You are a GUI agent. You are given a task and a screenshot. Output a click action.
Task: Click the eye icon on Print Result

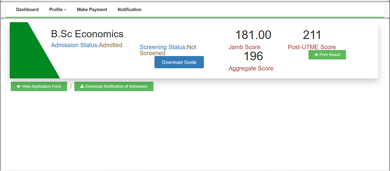[x=316, y=55]
